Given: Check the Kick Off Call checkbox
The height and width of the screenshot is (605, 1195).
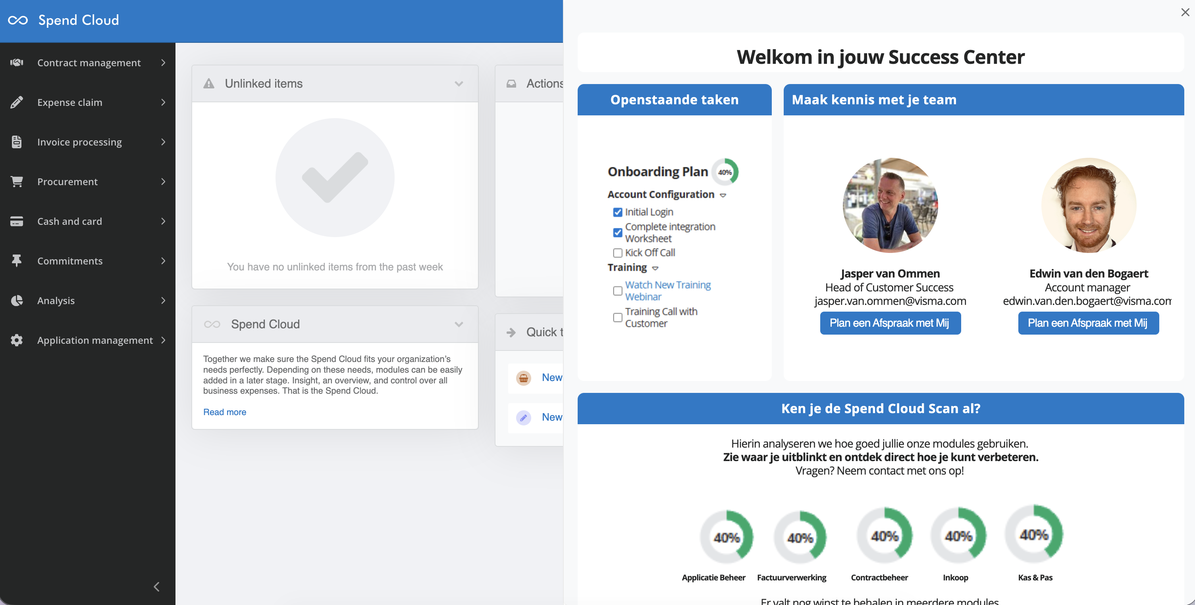Looking at the screenshot, I should click(617, 253).
